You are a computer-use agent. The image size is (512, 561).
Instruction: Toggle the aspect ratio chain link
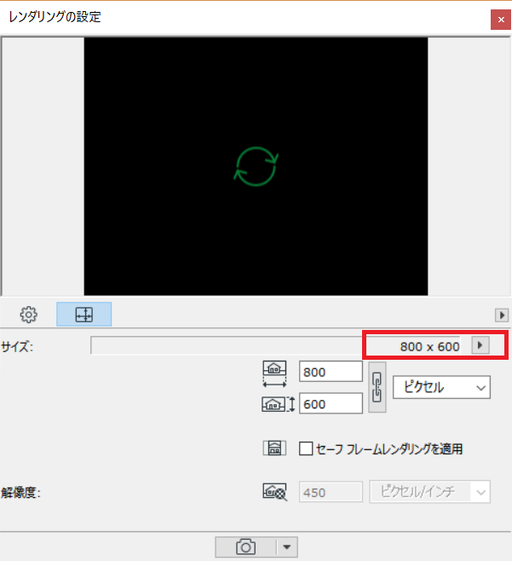(377, 387)
